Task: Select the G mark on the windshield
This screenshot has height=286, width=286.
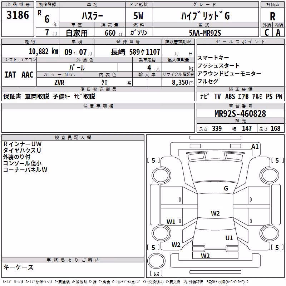Action: [226, 188]
